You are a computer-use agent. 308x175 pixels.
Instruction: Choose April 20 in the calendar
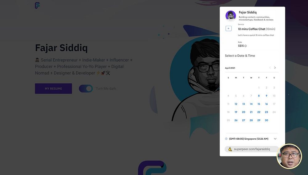pos(244,112)
